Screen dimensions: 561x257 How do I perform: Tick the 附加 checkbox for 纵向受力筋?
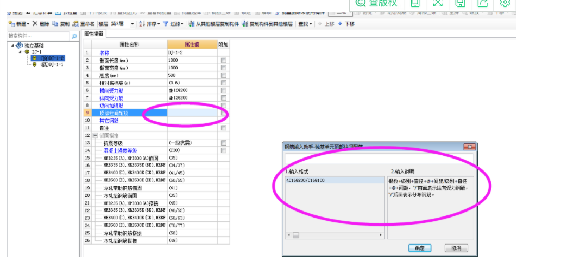(x=224, y=98)
